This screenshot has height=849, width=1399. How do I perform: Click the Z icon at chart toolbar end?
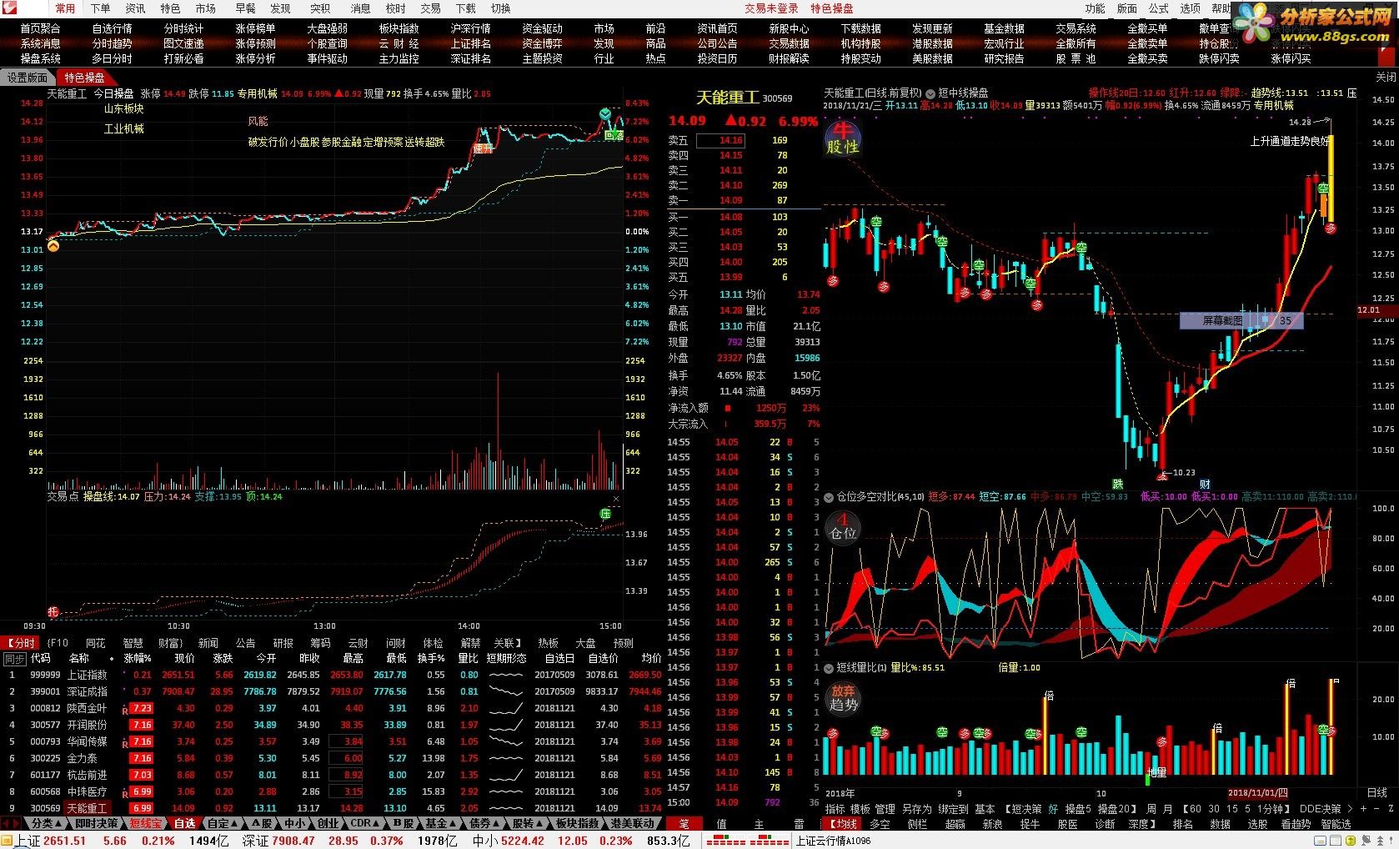pos(1389,809)
